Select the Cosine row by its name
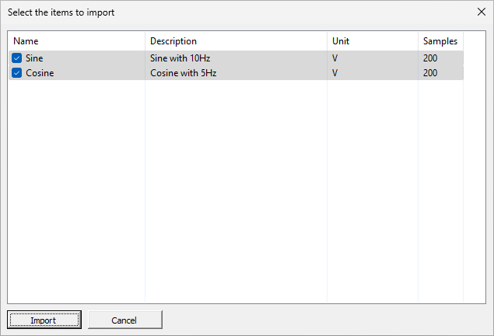Viewport: 494px width, 336px height. [40, 73]
